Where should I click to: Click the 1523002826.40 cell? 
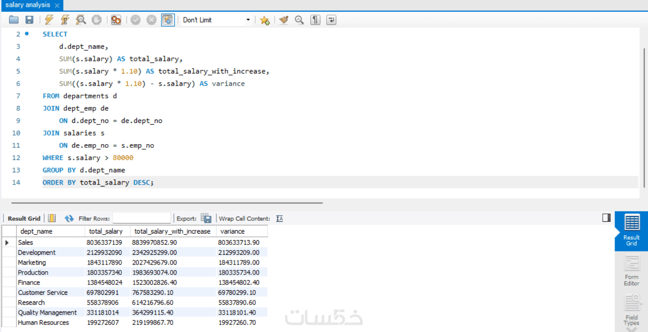click(x=172, y=283)
